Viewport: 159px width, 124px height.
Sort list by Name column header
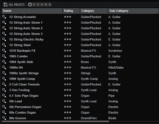tap(32, 11)
